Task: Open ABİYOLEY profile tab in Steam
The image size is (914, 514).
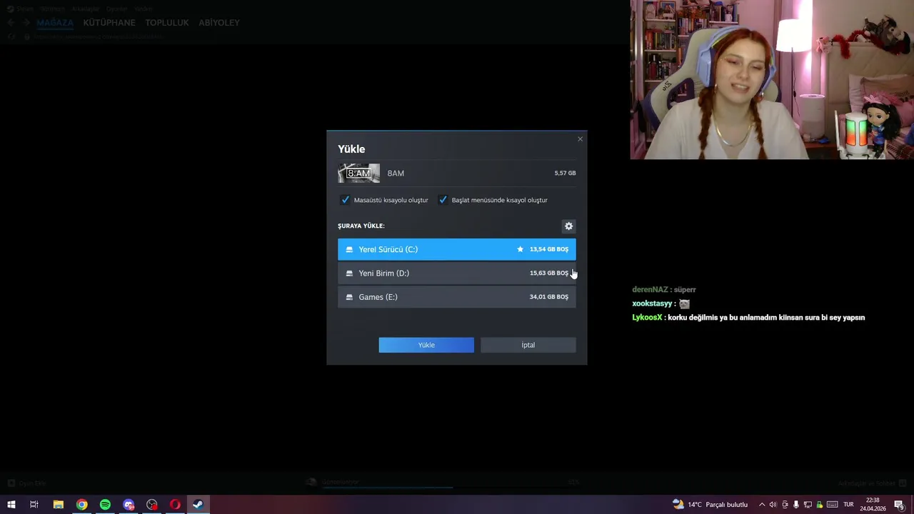Action: point(219,23)
